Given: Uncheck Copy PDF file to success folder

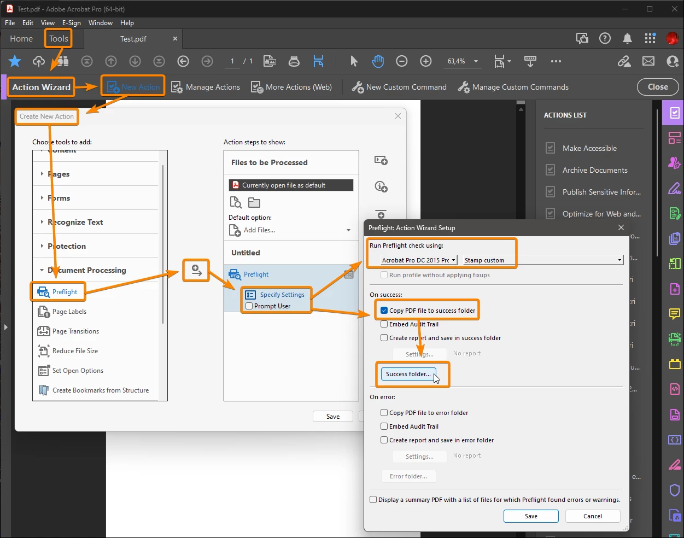Looking at the screenshot, I should (x=384, y=311).
